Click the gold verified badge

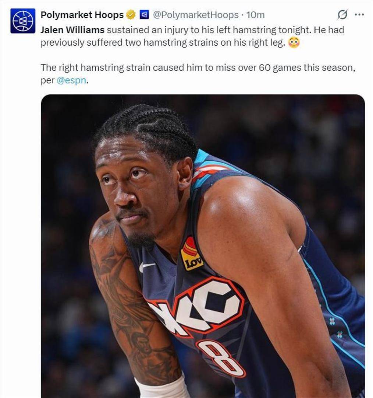coord(131,15)
